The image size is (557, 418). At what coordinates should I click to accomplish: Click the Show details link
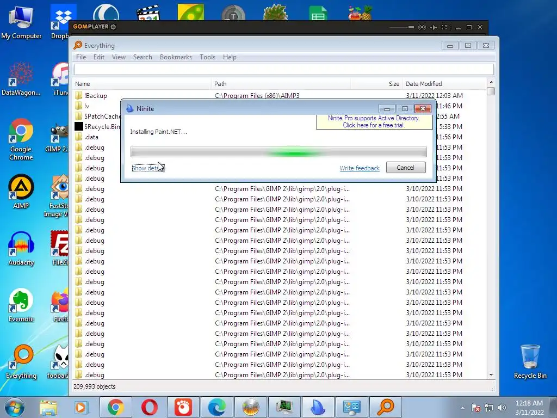[148, 168]
